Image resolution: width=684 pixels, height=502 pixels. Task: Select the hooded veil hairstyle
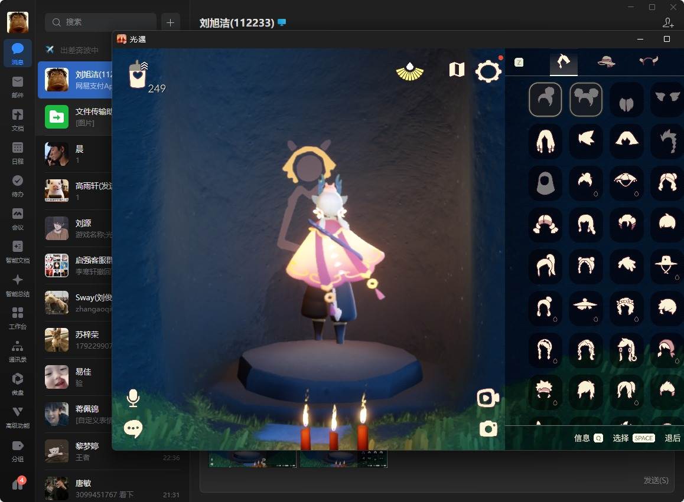(545, 183)
